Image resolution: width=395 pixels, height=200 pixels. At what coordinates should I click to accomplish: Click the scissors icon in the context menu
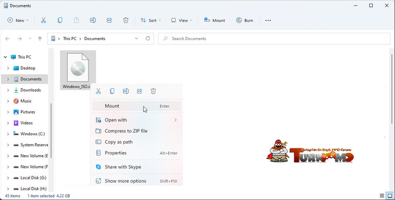tap(98, 91)
